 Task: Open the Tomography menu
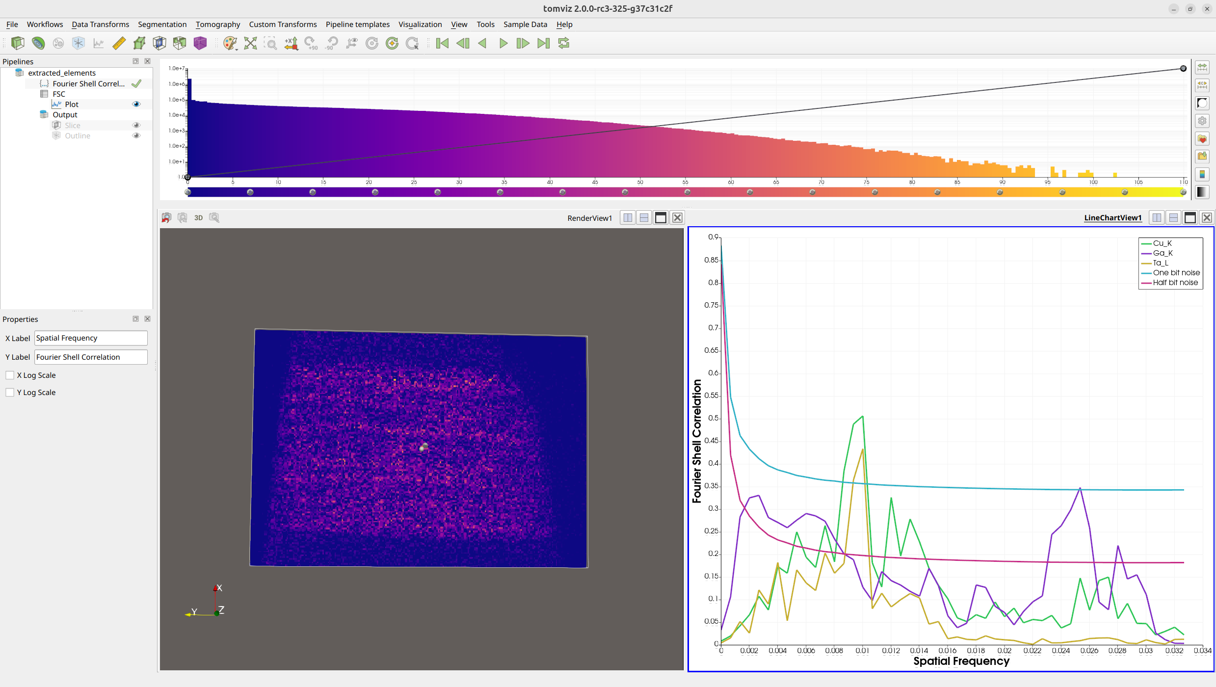218,24
